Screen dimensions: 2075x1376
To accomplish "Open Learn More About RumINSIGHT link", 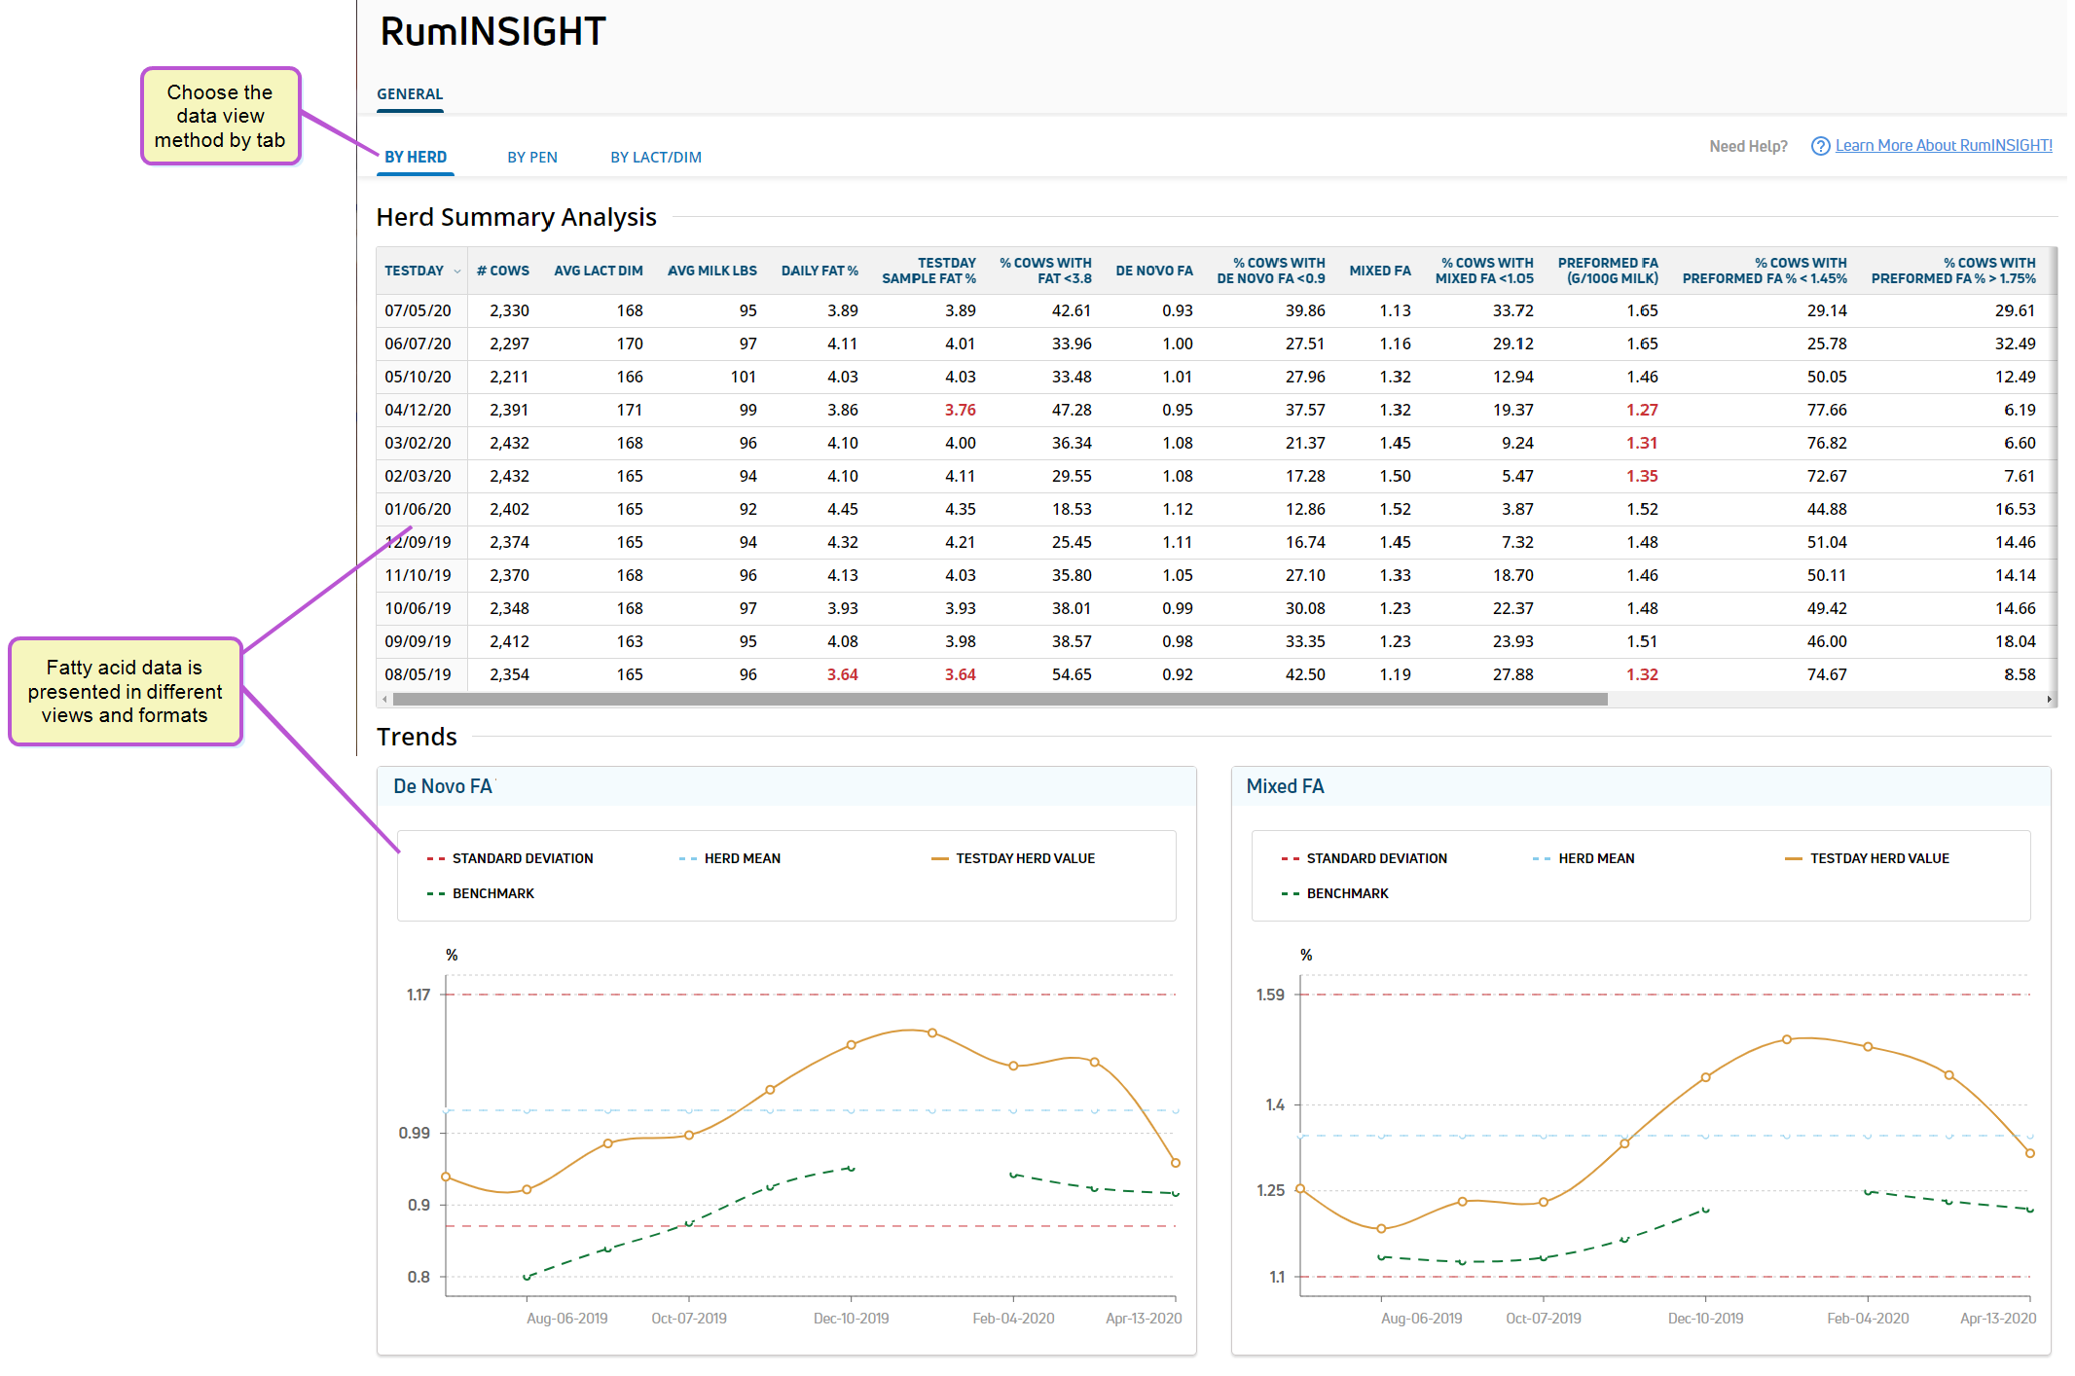I will click(1944, 145).
